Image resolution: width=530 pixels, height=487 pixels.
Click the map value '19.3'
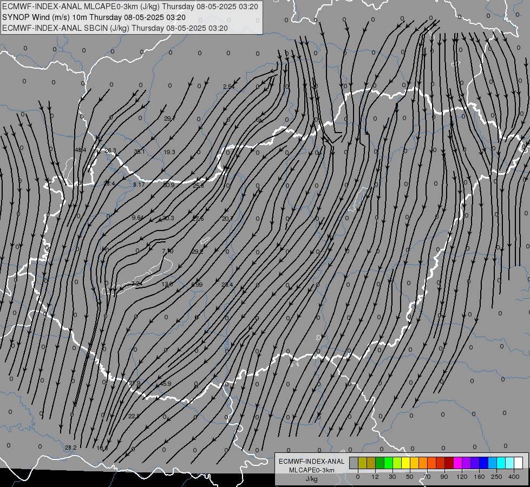(169, 152)
